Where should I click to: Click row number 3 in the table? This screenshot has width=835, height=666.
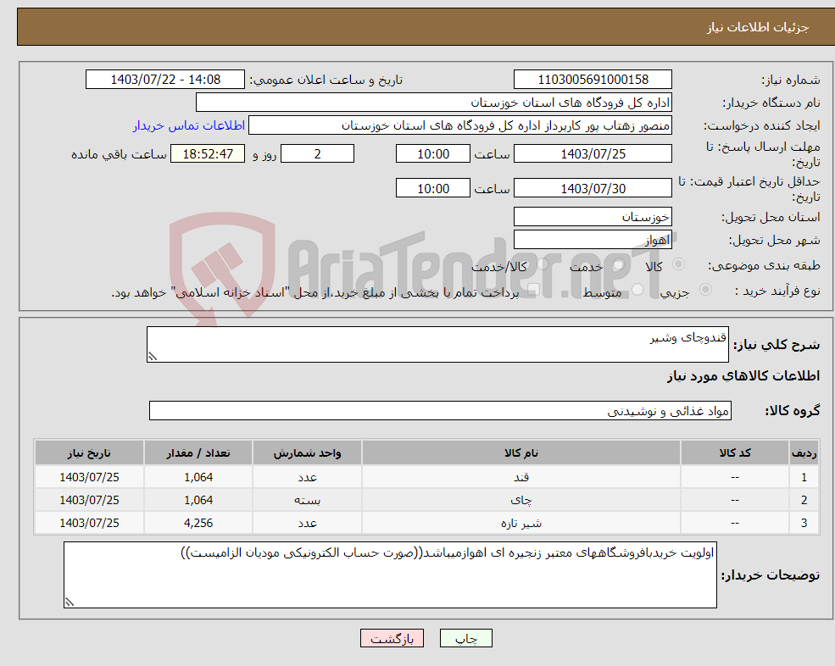click(x=804, y=523)
